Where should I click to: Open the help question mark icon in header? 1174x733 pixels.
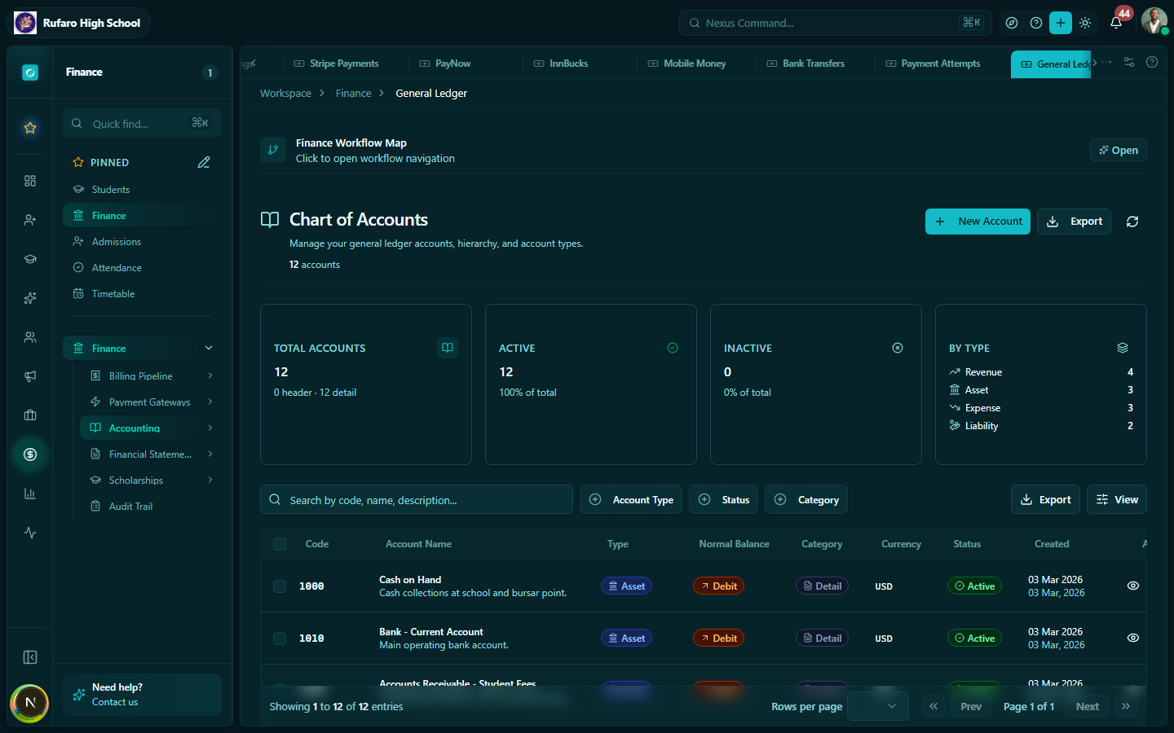point(1036,23)
